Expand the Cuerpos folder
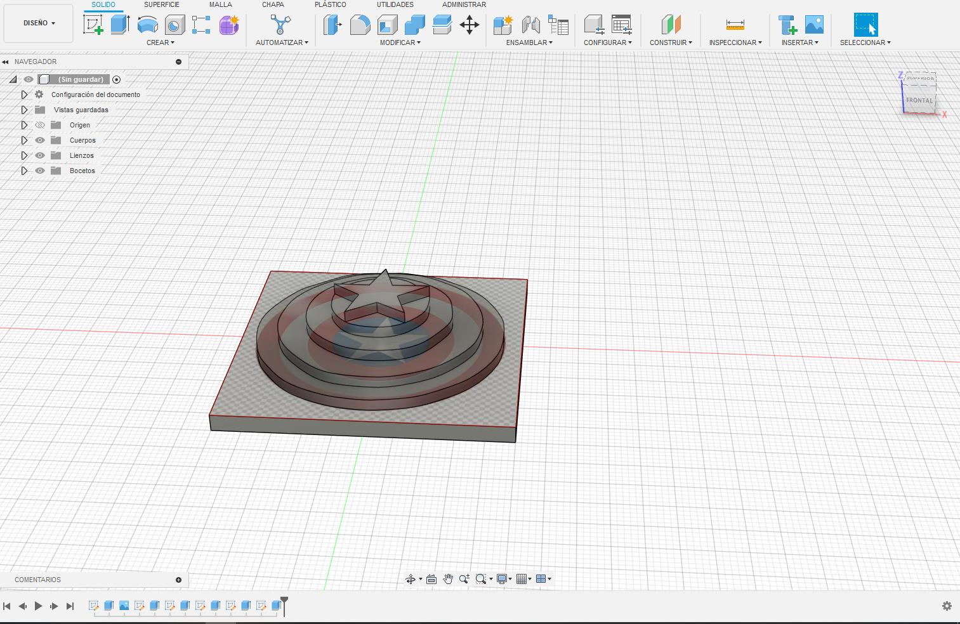Image resolution: width=960 pixels, height=624 pixels. [24, 140]
